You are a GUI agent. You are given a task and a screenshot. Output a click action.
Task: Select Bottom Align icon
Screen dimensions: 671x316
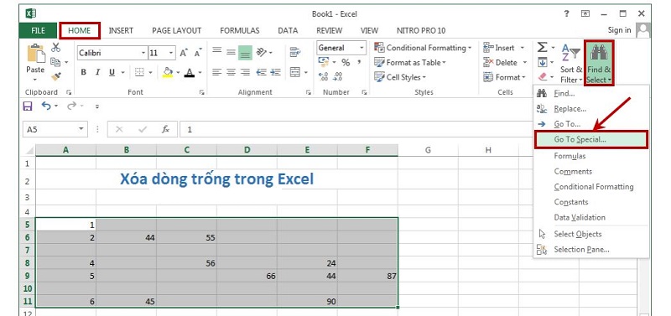[245, 53]
